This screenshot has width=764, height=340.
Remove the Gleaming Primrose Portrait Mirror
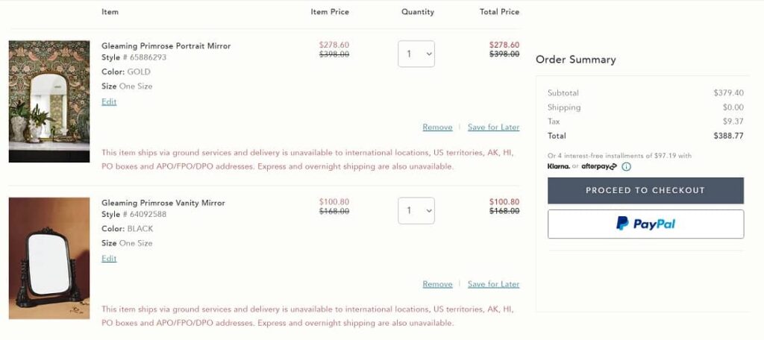pos(437,127)
